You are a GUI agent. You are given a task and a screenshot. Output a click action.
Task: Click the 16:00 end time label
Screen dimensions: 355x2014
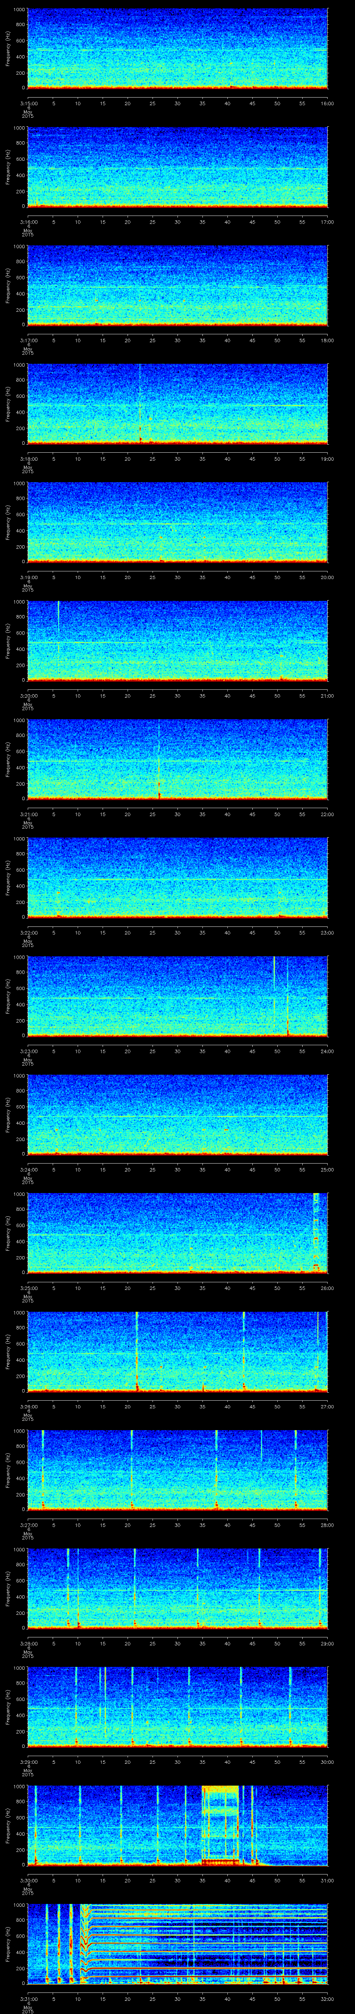pos(328,103)
